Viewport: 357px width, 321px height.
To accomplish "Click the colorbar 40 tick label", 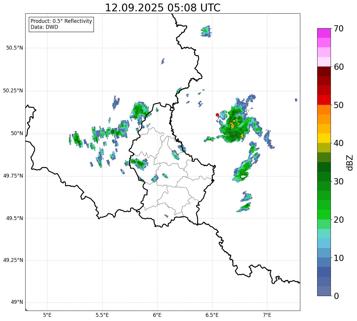I will pyautogui.click(x=339, y=143).
